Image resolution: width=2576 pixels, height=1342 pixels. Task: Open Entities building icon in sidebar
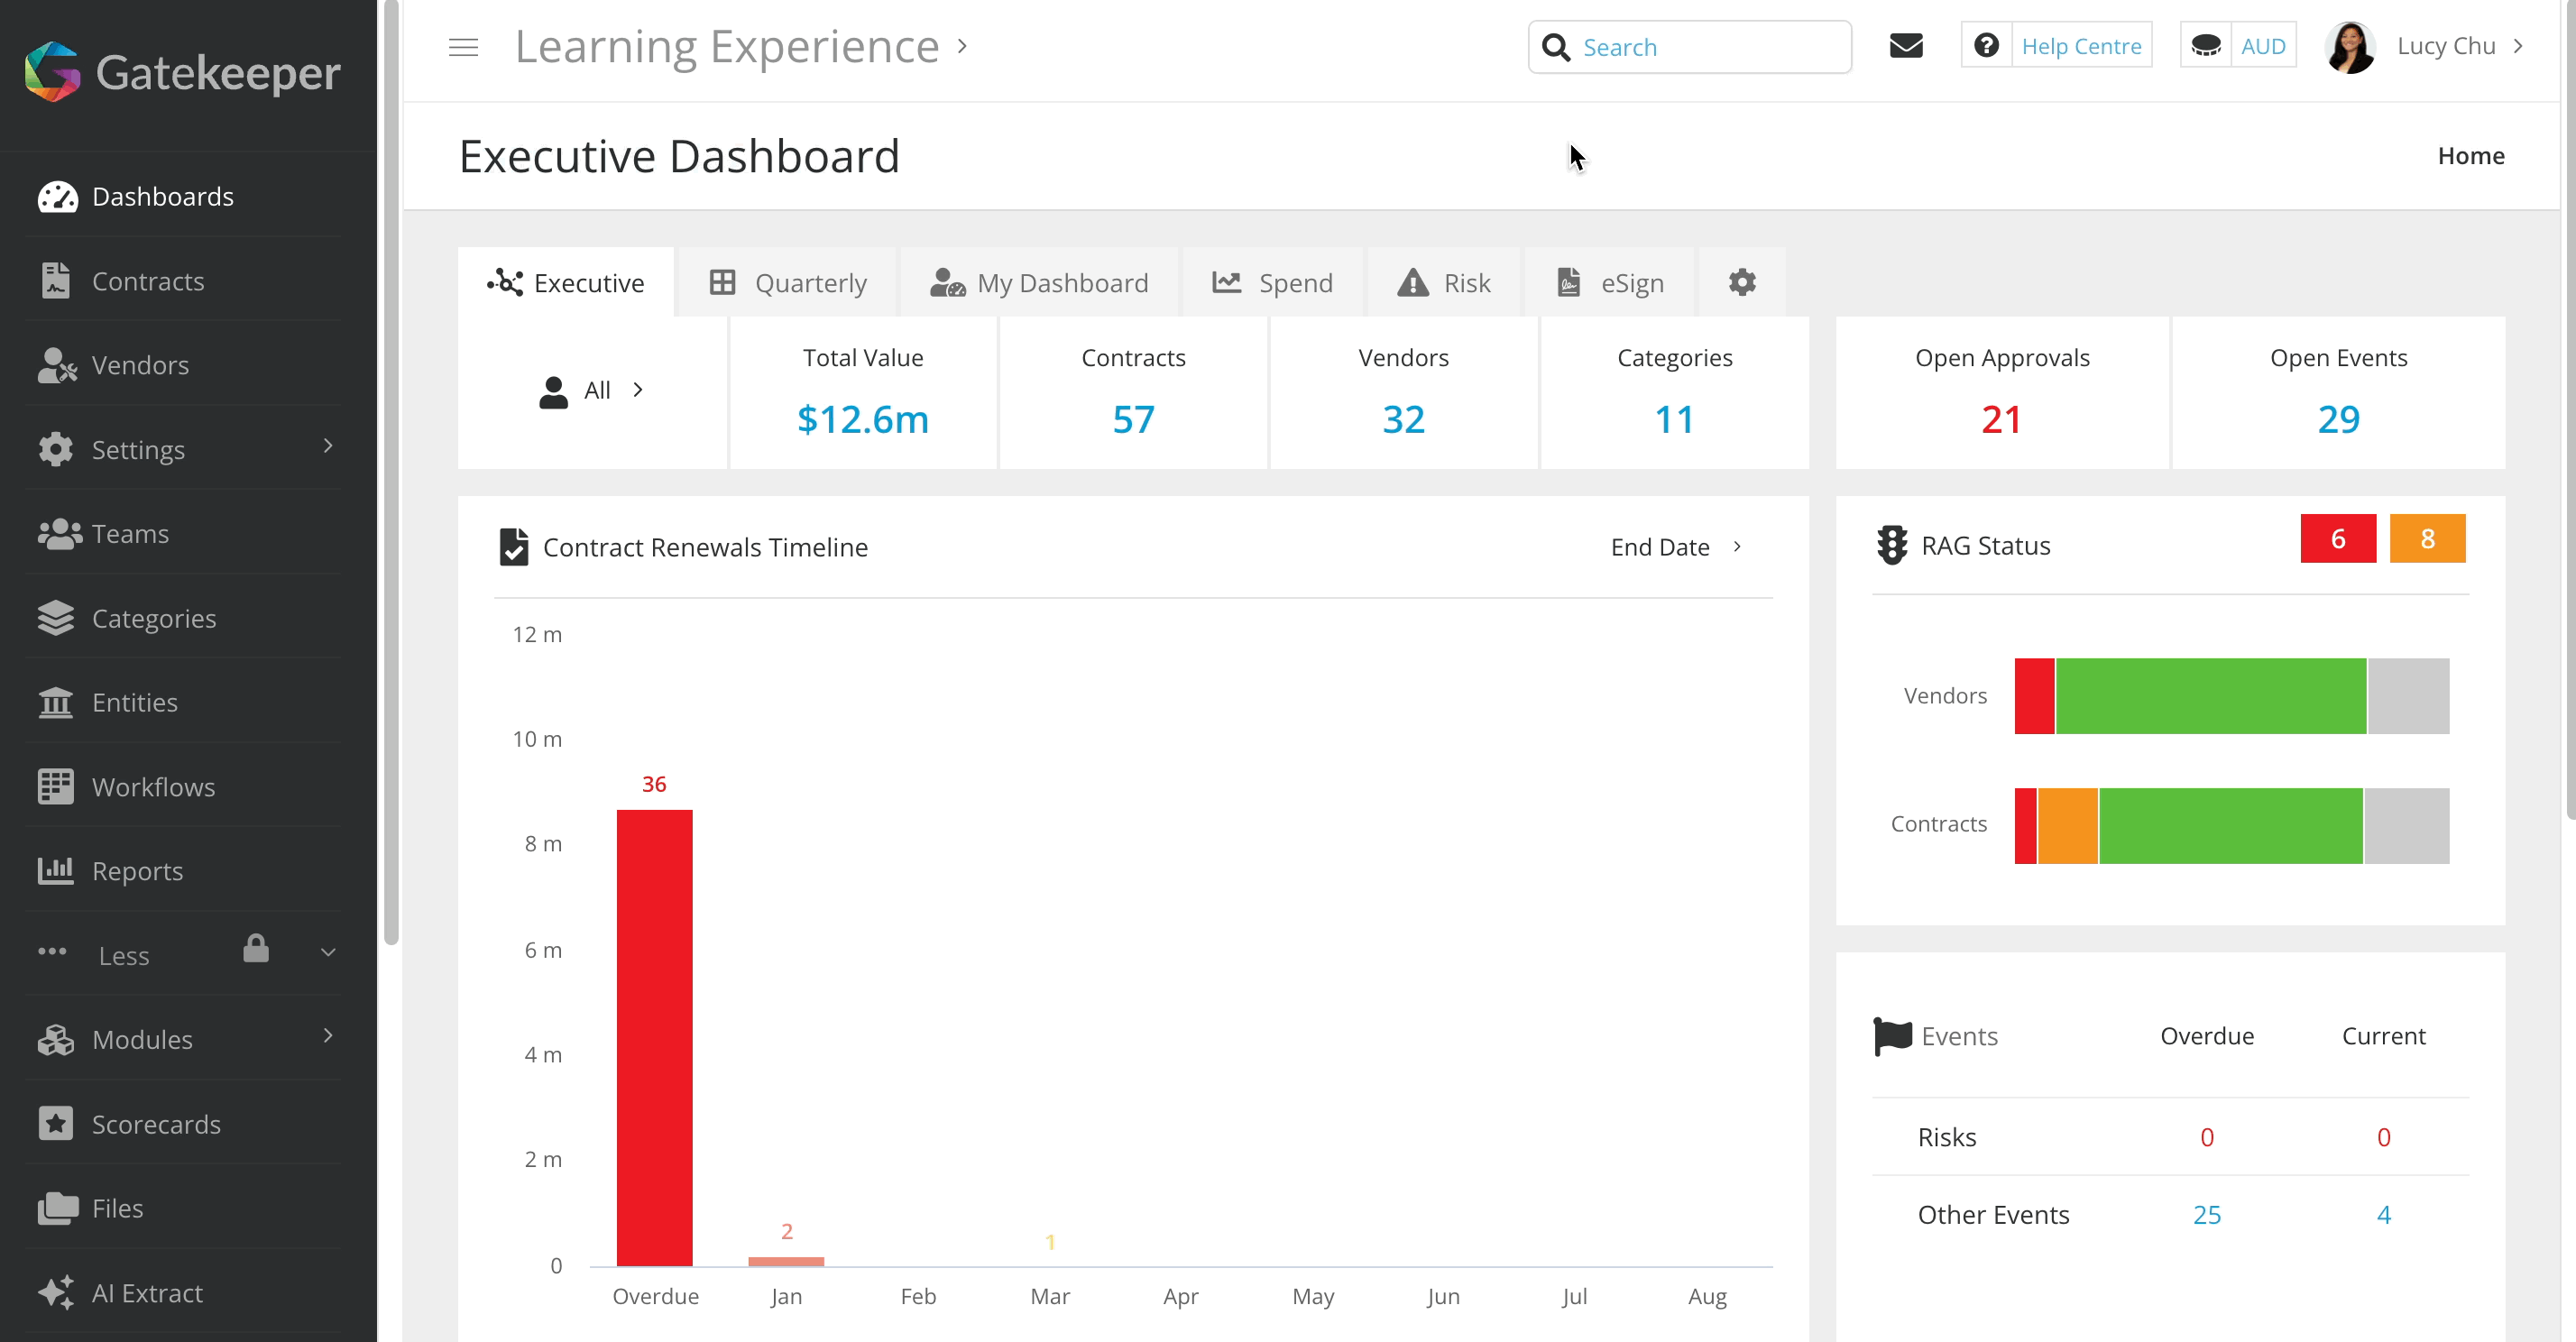56,702
